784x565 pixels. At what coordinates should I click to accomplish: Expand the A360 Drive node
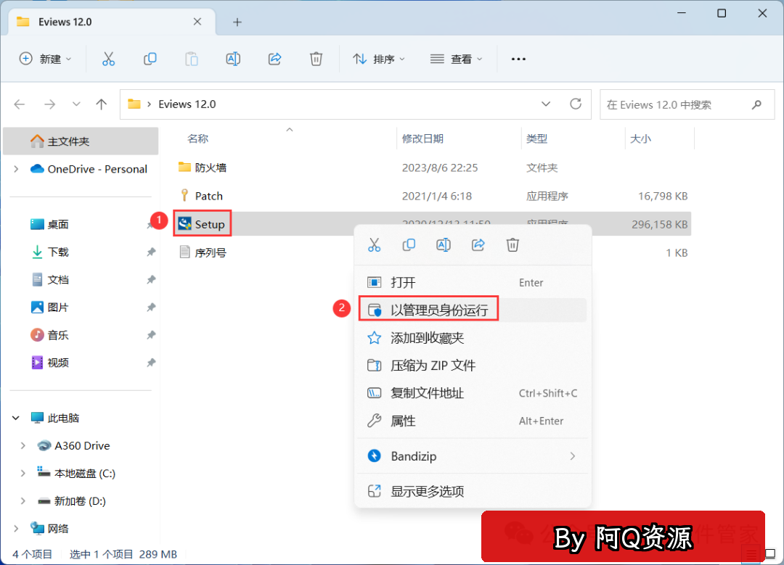point(23,445)
